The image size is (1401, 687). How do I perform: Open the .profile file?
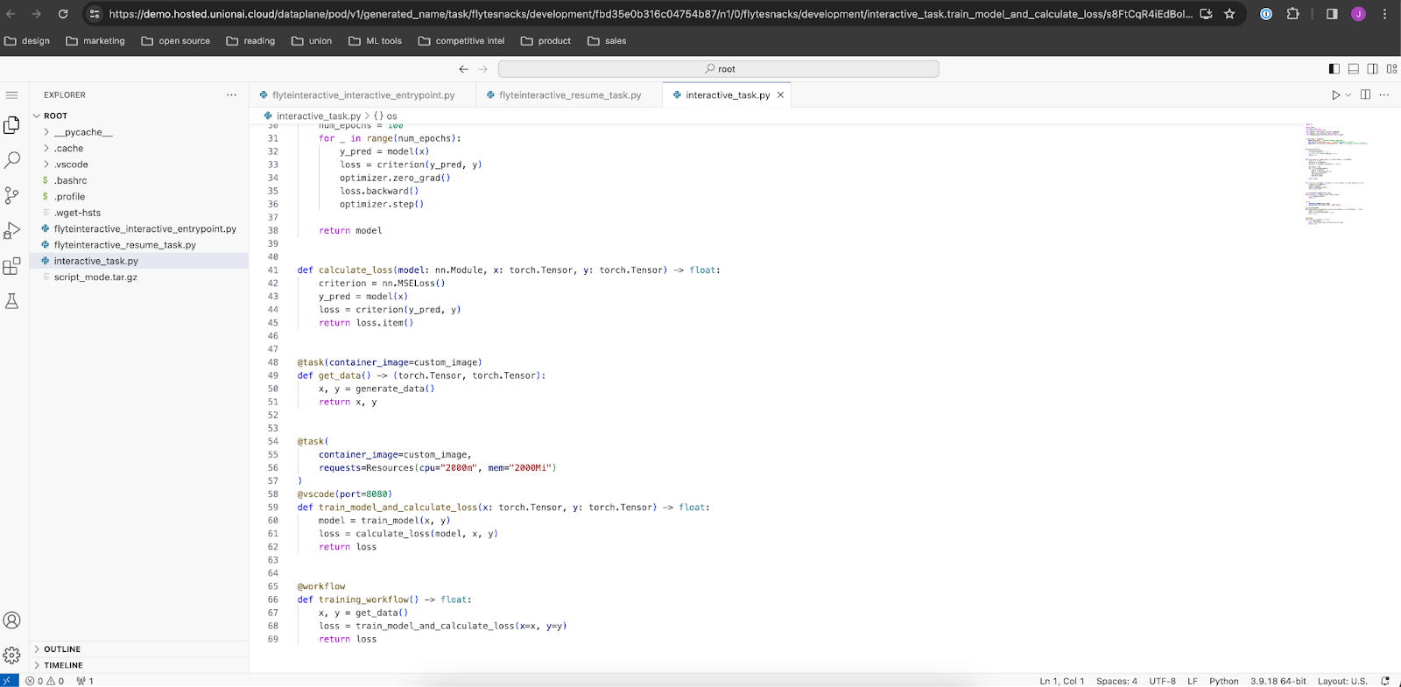[x=139, y=197]
